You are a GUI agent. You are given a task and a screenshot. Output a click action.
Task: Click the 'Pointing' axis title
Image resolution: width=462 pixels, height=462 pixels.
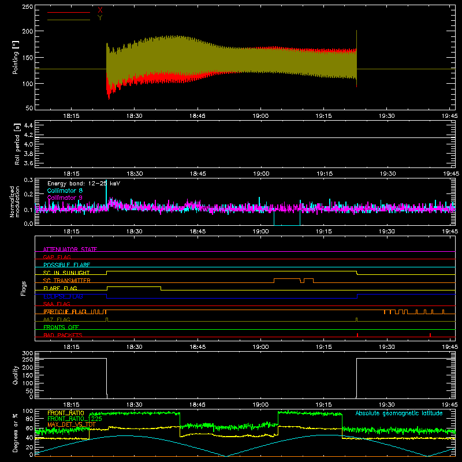(16, 58)
